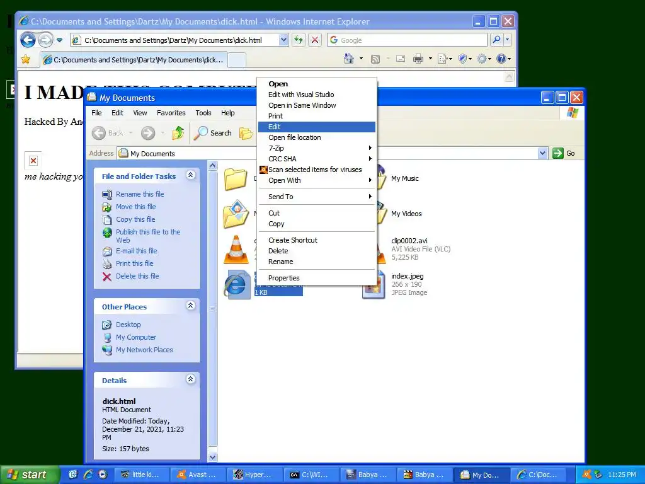Choose Open in Same Window
Viewport: 645px width, 484px height.
[x=316, y=105]
